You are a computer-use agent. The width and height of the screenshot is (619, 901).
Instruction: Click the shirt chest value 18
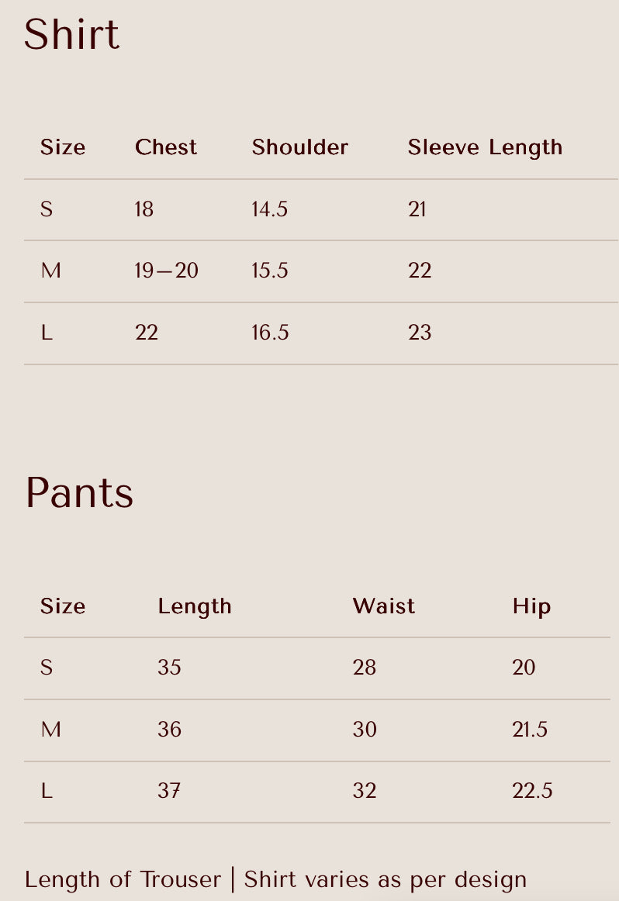(x=144, y=209)
